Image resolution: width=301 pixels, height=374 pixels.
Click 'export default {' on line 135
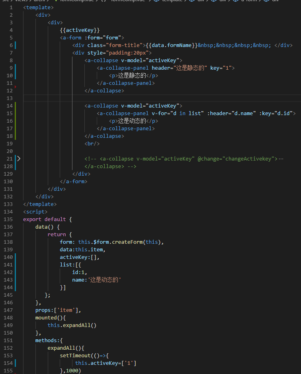47,219
